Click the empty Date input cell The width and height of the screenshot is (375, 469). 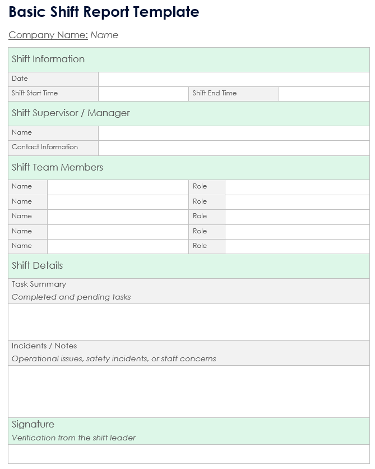[233, 79]
